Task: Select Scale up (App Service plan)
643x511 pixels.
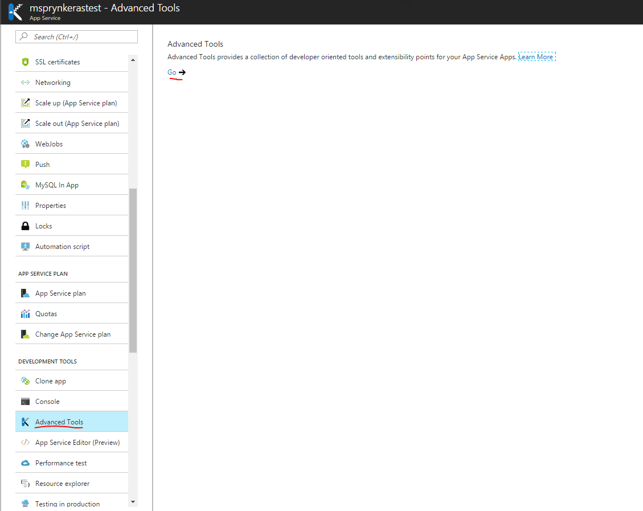Action: point(72,103)
